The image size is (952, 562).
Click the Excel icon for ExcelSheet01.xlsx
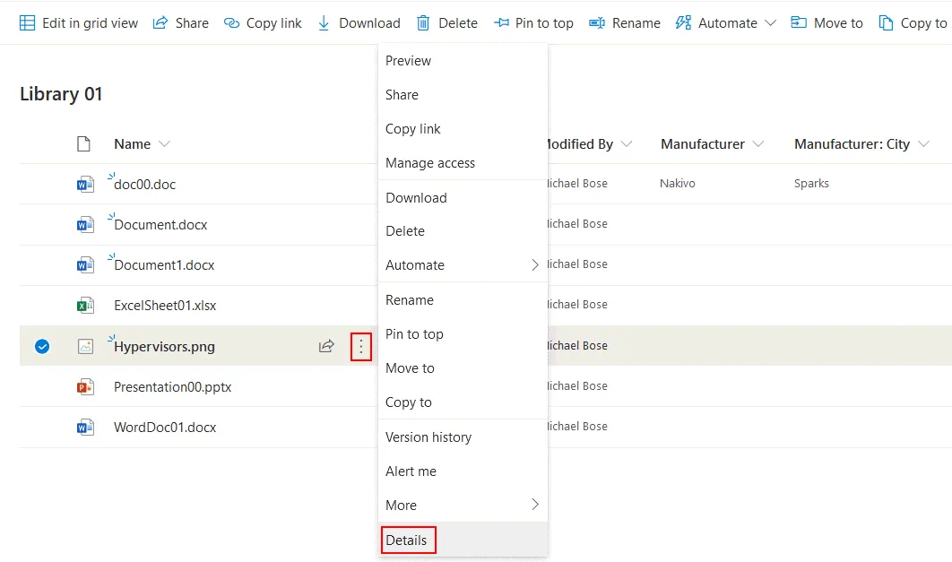[85, 306]
